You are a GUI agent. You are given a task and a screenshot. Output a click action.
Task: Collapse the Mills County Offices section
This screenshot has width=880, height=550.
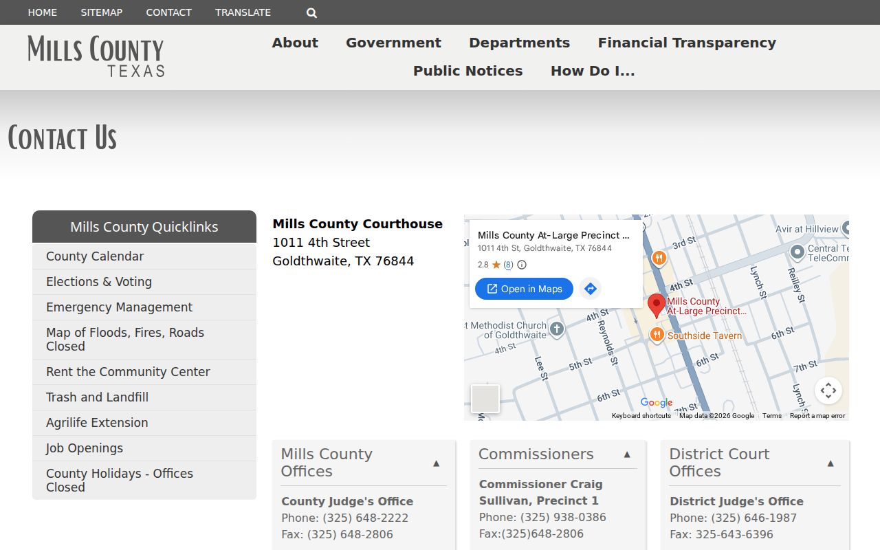[436, 463]
